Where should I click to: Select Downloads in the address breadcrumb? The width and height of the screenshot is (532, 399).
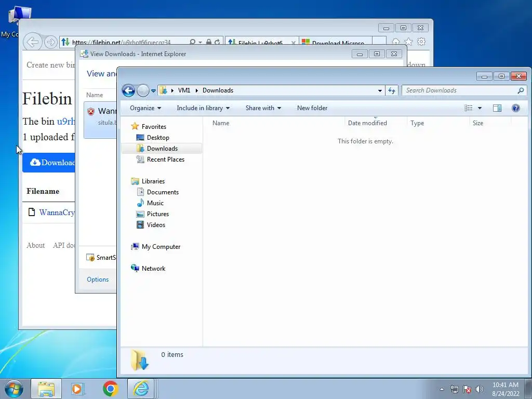[x=218, y=90]
